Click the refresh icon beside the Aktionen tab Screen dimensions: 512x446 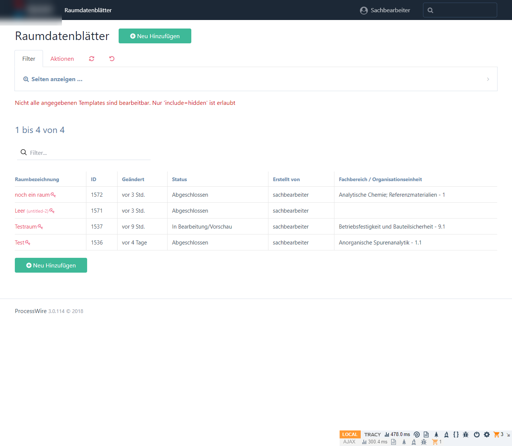[92, 59]
